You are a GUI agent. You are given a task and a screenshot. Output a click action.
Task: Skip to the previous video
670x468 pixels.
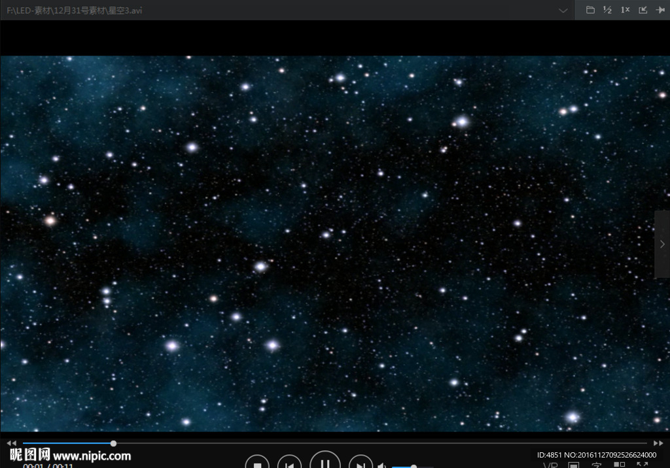point(289,463)
